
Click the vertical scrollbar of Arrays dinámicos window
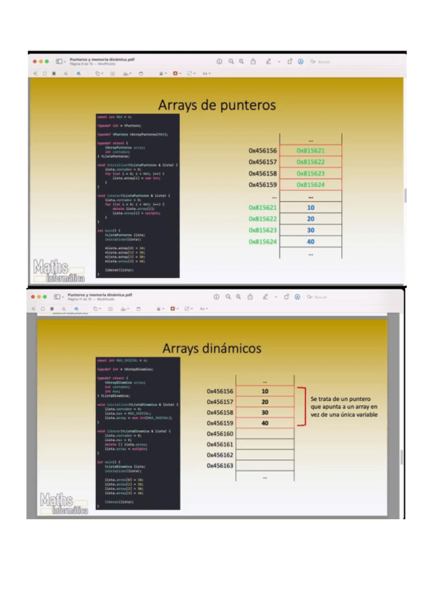click(402, 457)
